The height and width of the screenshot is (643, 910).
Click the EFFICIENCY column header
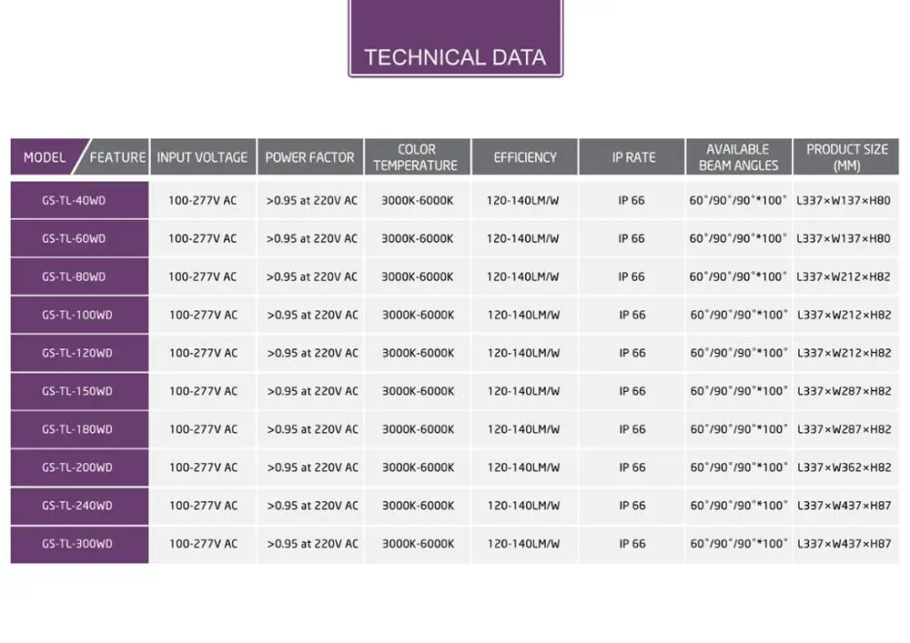click(x=525, y=157)
